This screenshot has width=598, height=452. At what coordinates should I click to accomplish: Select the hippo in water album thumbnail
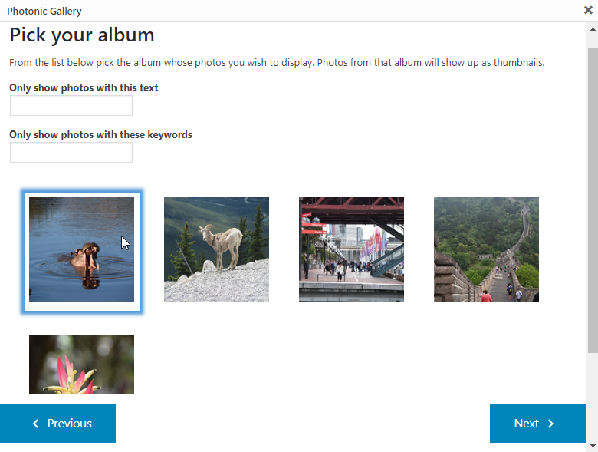(81, 249)
